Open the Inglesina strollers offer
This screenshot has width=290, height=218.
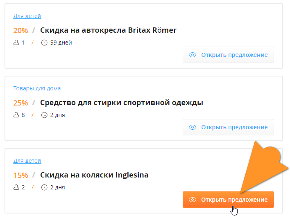click(x=228, y=200)
